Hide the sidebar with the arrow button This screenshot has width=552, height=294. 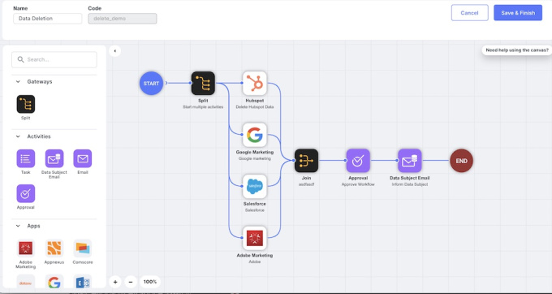[114, 51]
